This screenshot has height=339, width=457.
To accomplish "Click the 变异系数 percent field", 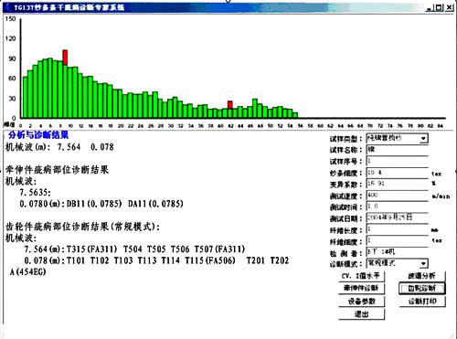I will click(x=398, y=184).
